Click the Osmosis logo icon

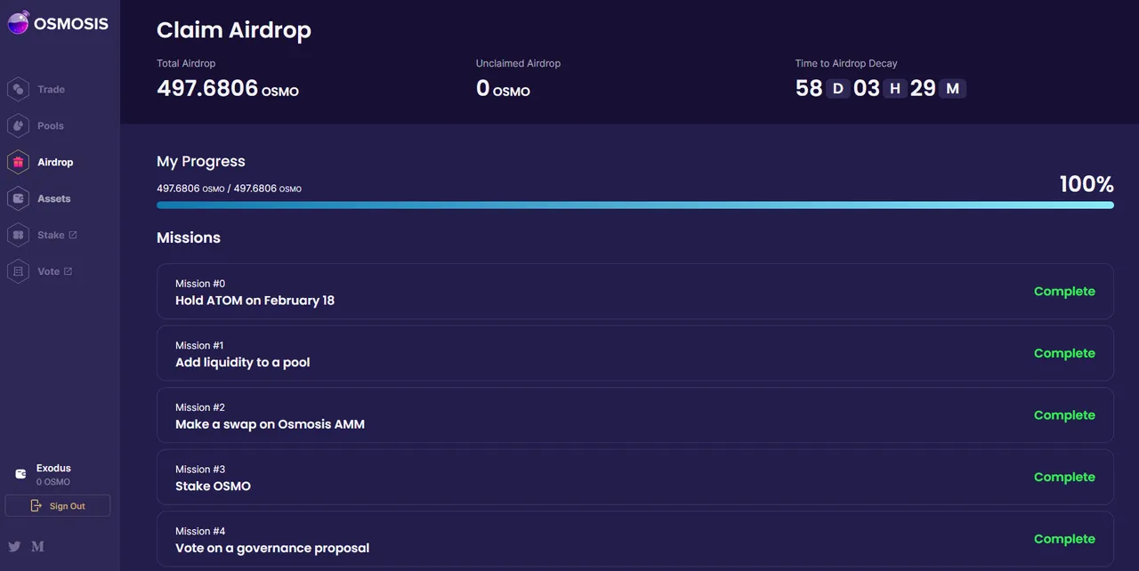(18, 23)
